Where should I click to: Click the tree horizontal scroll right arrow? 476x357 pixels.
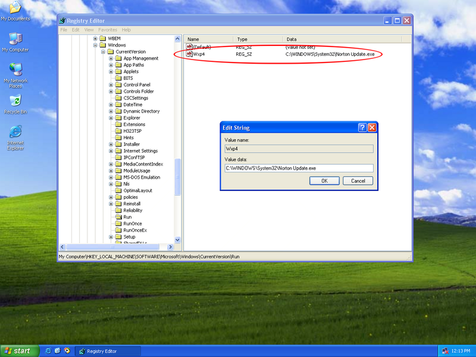[x=170, y=247]
